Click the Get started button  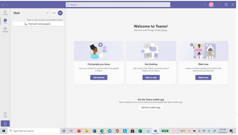[99, 77]
